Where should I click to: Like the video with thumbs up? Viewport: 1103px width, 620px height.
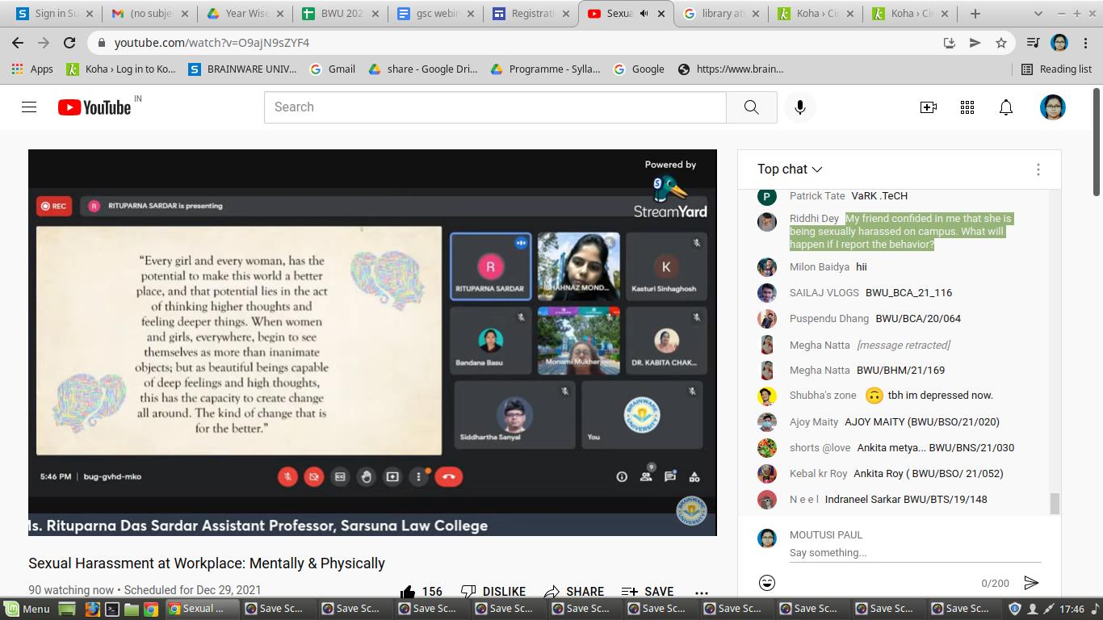(x=408, y=592)
